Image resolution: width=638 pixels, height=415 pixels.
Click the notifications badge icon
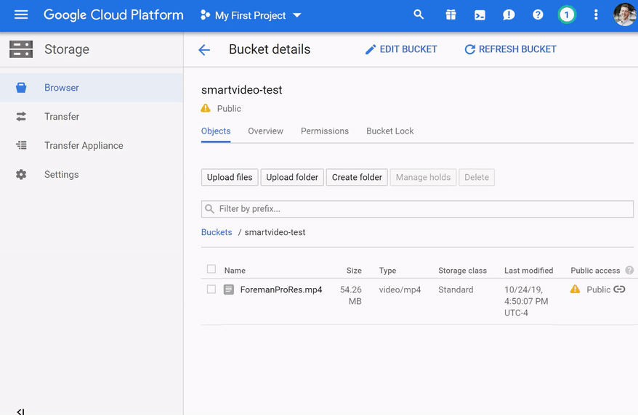pyautogui.click(x=567, y=15)
